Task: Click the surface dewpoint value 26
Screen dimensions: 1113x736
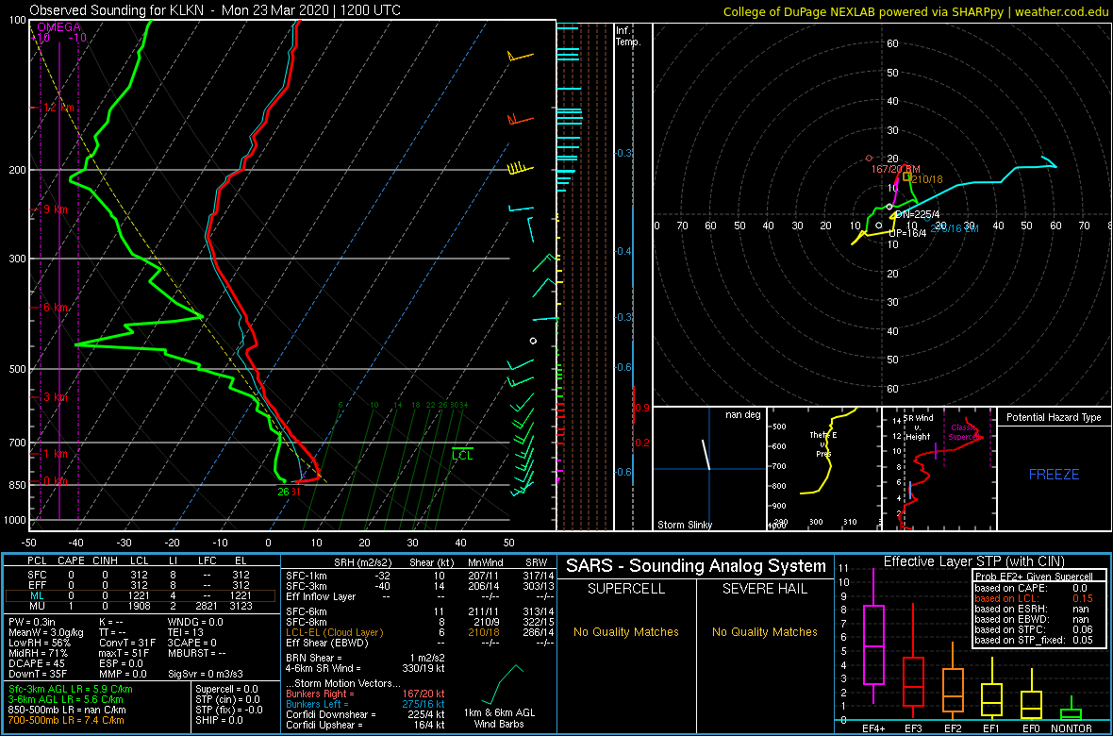Action: coord(283,492)
